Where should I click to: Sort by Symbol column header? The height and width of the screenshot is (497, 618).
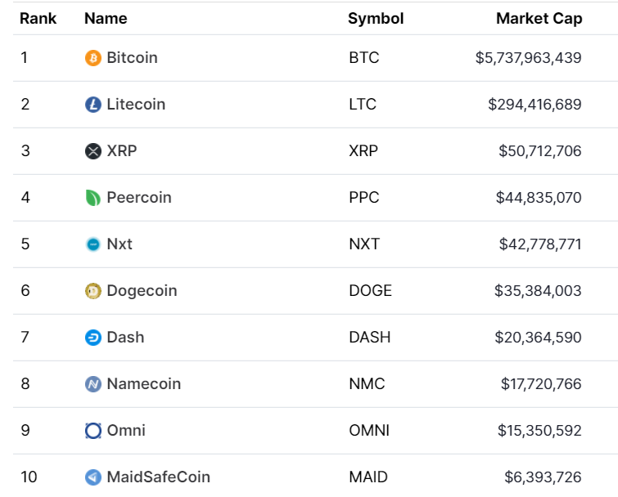click(x=376, y=19)
